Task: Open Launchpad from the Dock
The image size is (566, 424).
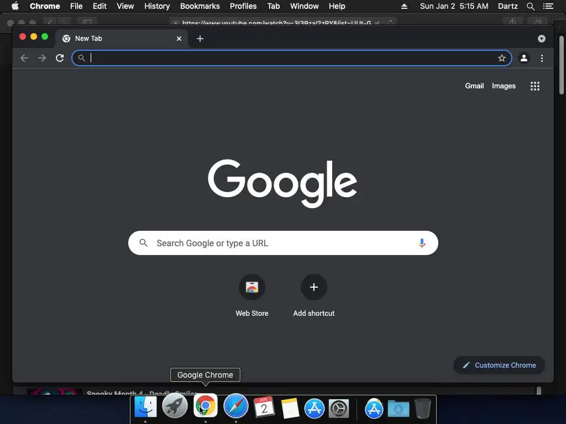Action: (x=175, y=407)
